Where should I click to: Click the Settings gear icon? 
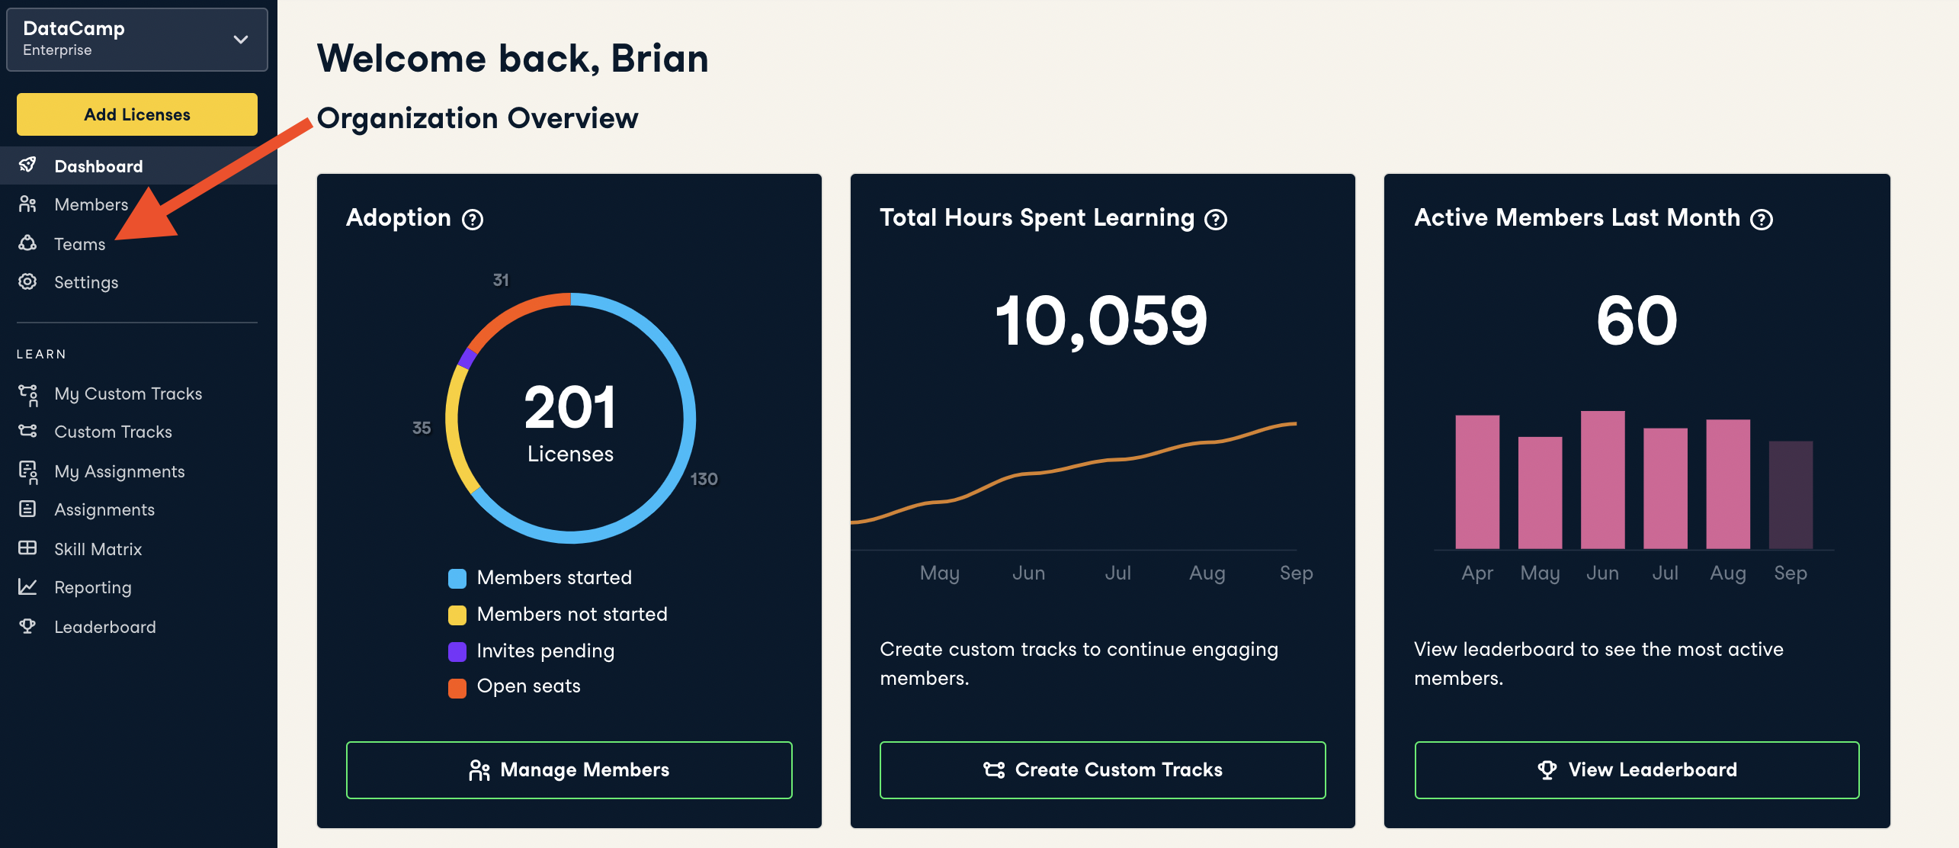click(x=27, y=282)
